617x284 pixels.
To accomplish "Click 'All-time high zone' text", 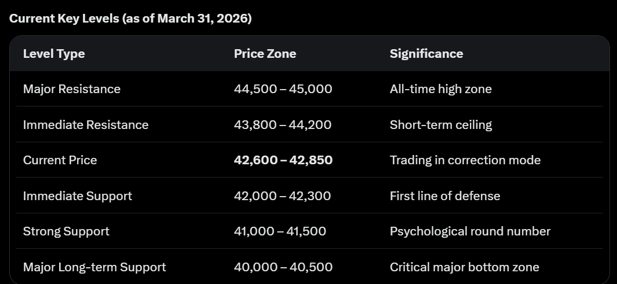I will point(440,89).
